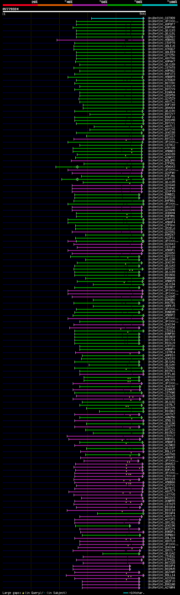Select label UniRef100_B9GFJ1
The width and height of the screenshot is (180, 595).
click(161, 117)
